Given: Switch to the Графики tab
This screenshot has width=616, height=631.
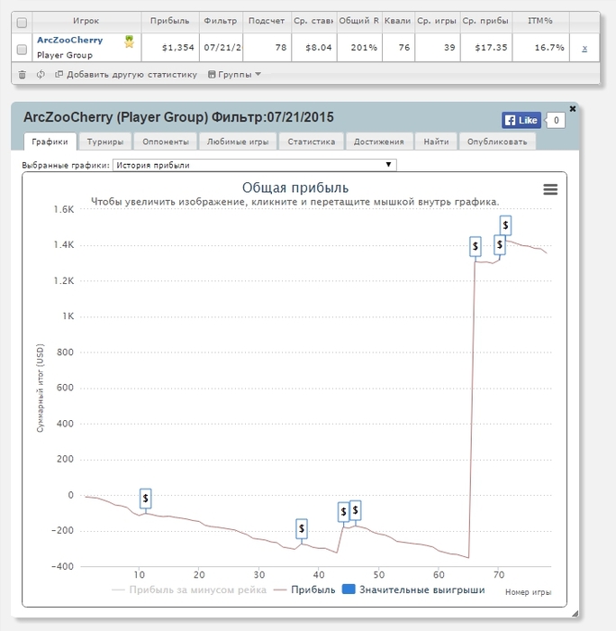Looking at the screenshot, I should tap(50, 142).
